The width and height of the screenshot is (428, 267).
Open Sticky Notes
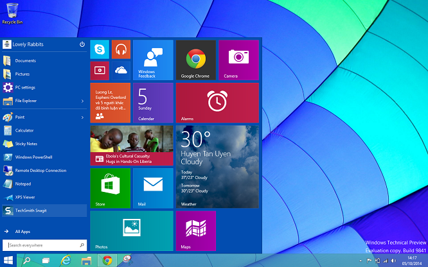pyautogui.click(x=44, y=144)
